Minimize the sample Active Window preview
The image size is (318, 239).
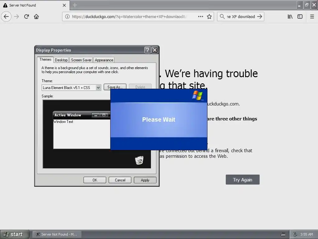pyautogui.click(x=96, y=115)
